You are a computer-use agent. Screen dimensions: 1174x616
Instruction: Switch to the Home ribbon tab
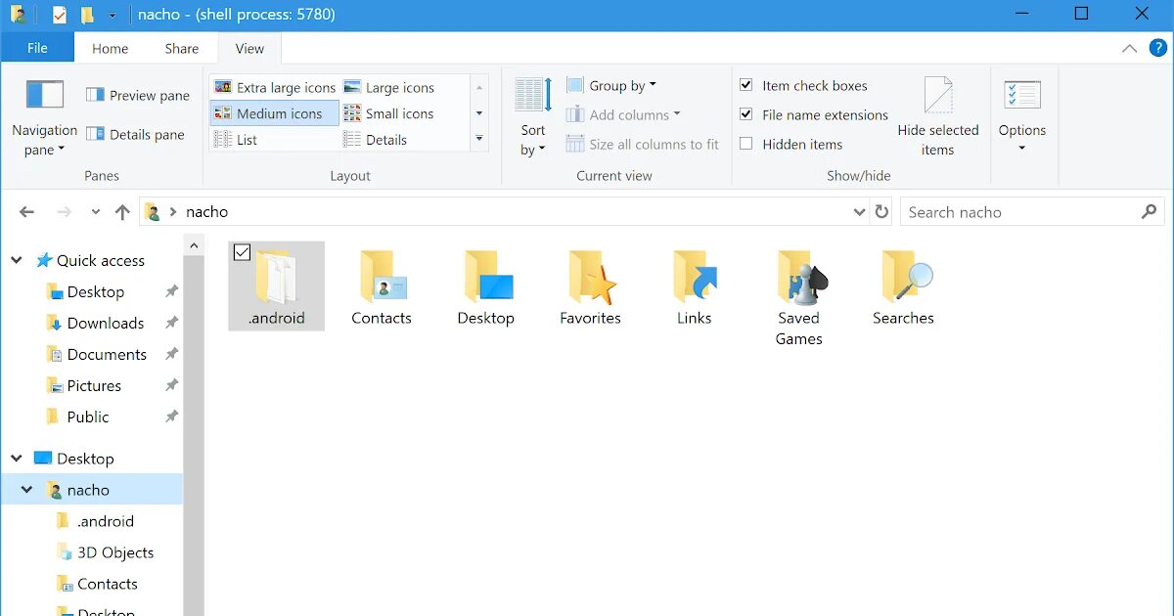[x=110, y=48]
